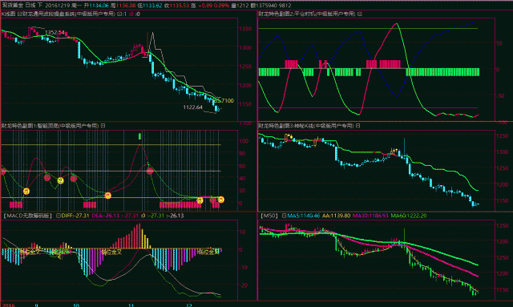Click the trailing 9812 value in top bar
Screen dimensions: 513x307
[285, 6]
